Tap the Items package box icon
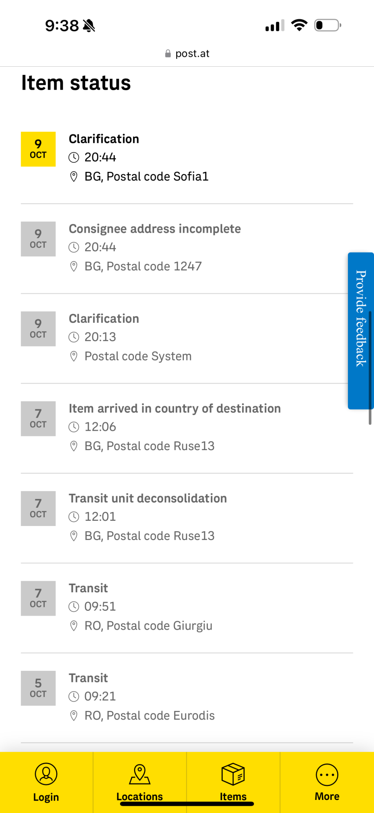374x813 pixels. tap(233, 774)
